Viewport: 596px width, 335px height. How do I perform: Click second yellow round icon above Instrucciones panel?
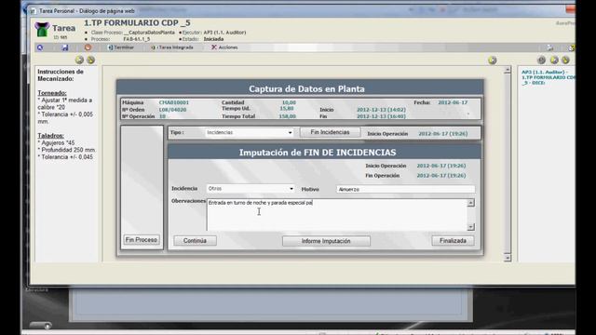point(91,60)
